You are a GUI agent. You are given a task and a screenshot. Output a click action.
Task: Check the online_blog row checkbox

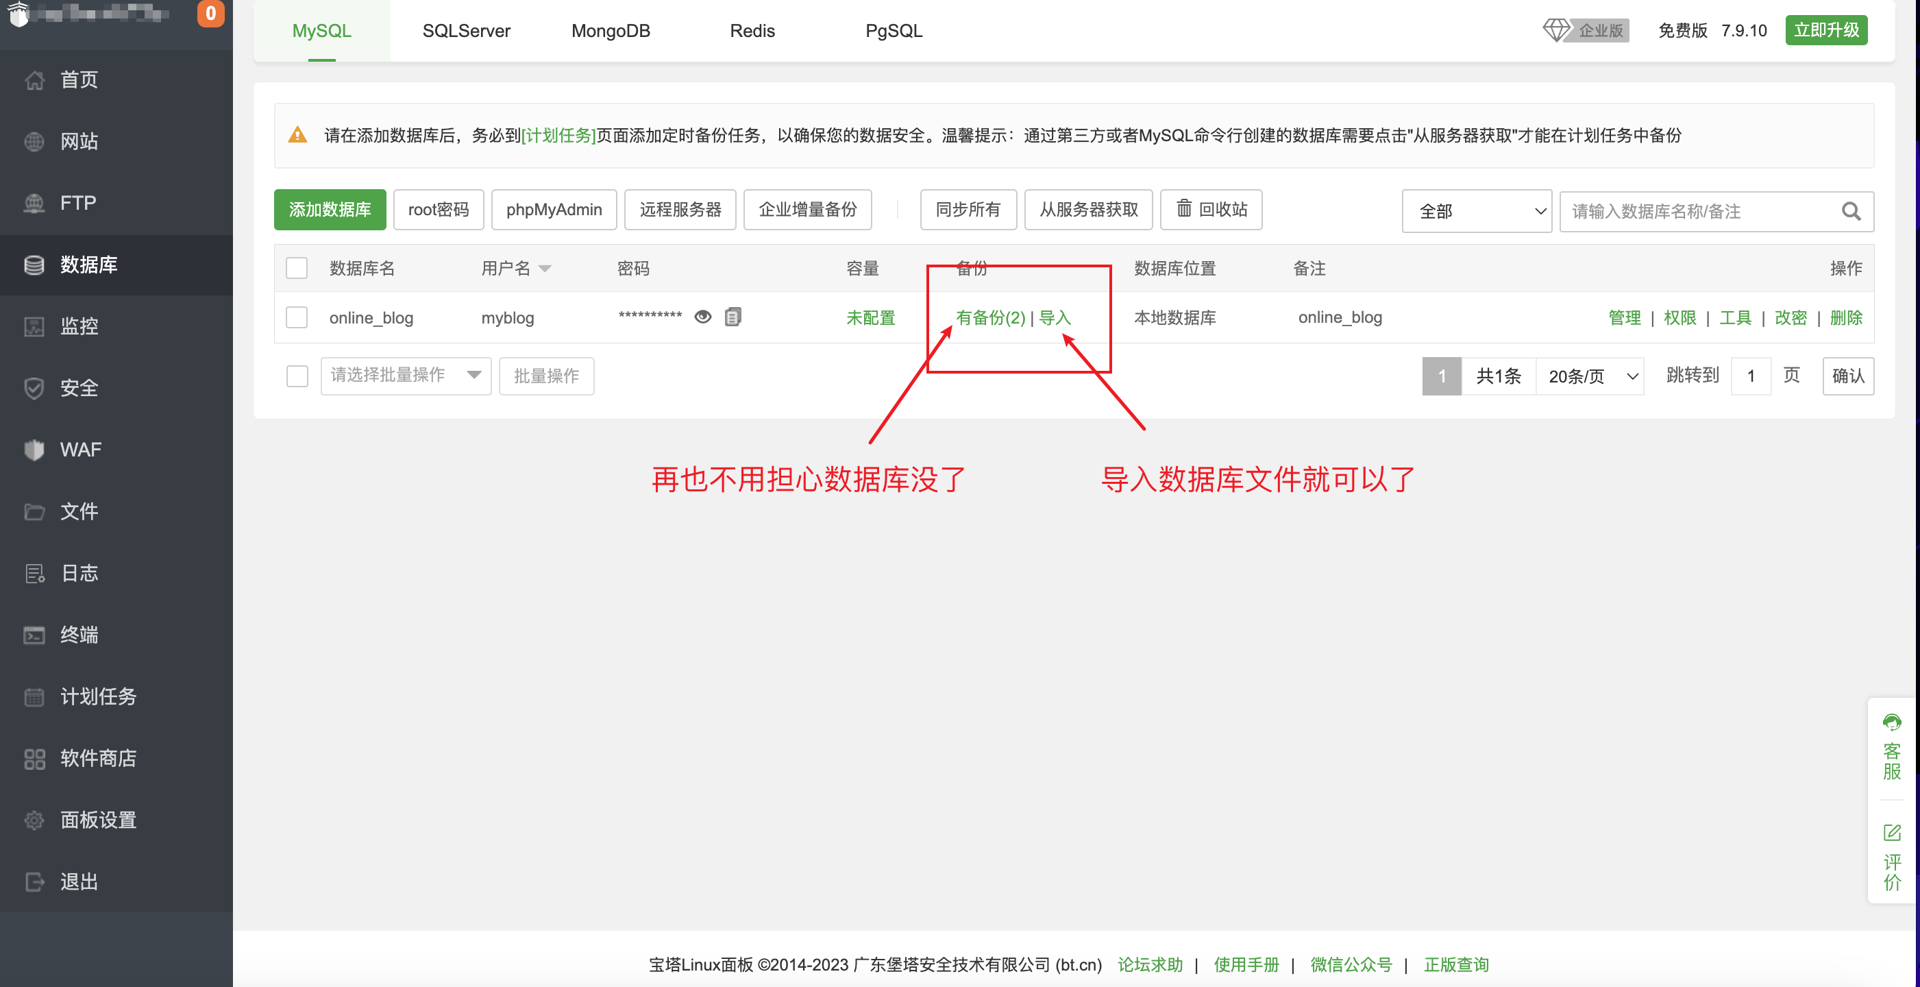tap(297, 317)
